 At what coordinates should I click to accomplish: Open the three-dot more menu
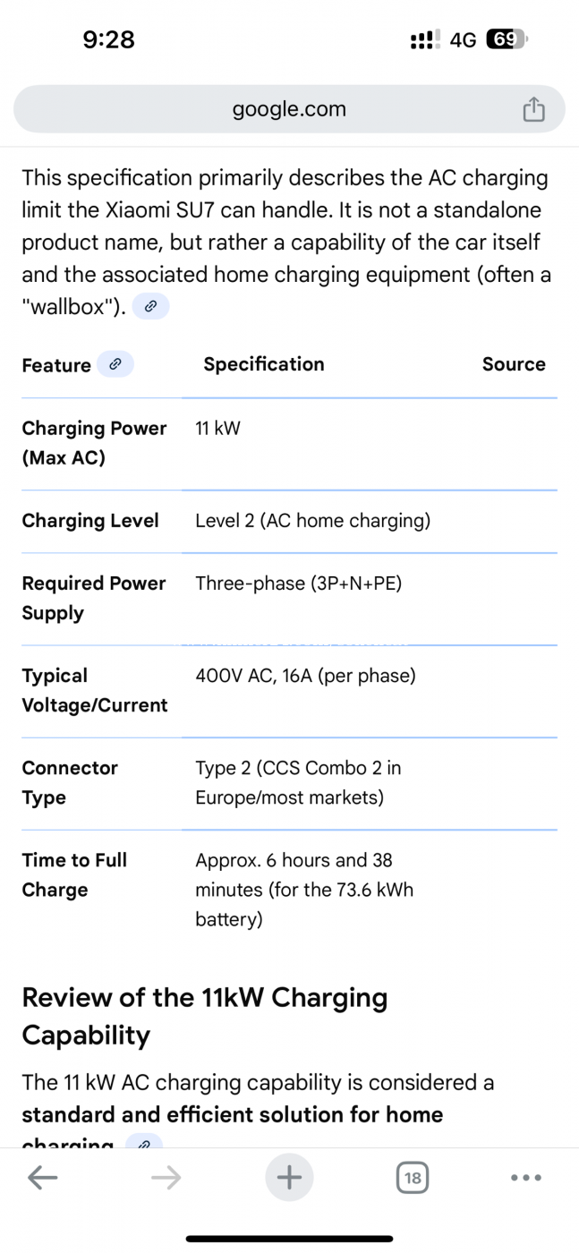click(526, 1178)
